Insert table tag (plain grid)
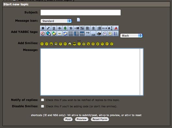The height and width of the screenshot is (128, 172). (x=71, y=33)
